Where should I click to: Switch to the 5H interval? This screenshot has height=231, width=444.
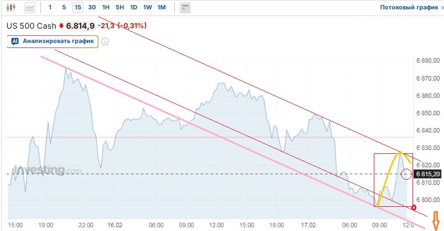(120, 8)
